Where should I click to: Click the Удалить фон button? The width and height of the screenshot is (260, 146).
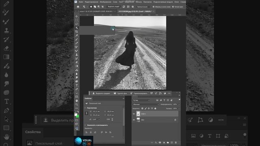coord(120,93)
